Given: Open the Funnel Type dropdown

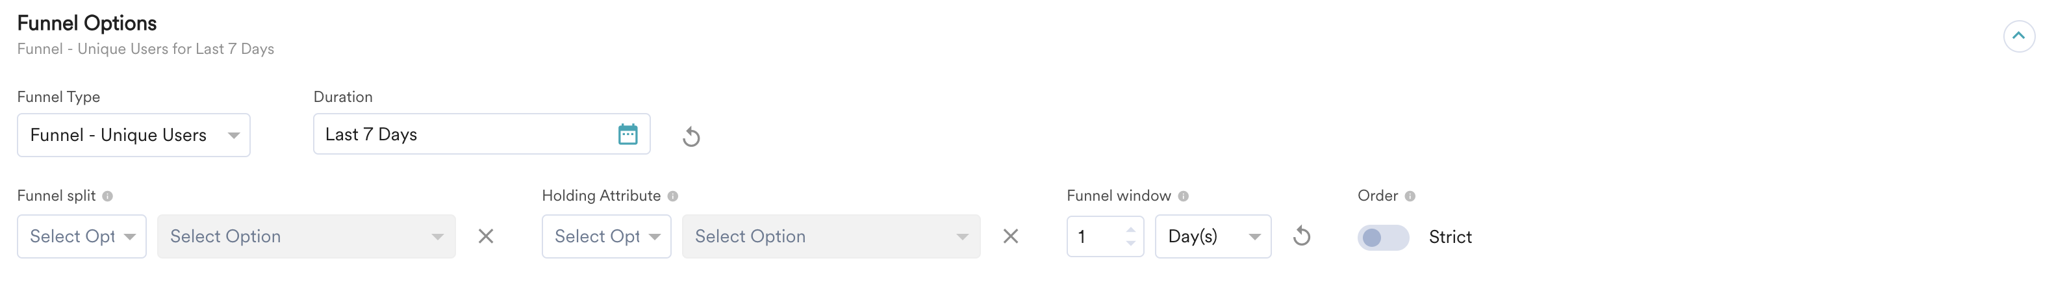Looking at the screenshot, I should [133, 134].
